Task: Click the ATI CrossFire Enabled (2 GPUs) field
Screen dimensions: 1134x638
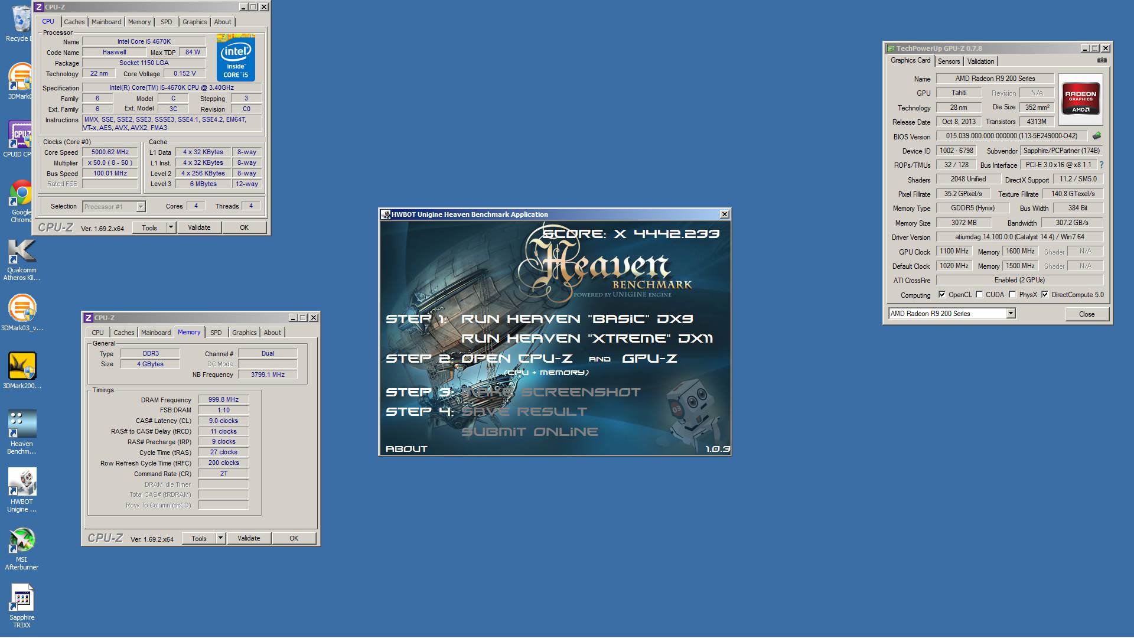Action: pos(1019,281)
